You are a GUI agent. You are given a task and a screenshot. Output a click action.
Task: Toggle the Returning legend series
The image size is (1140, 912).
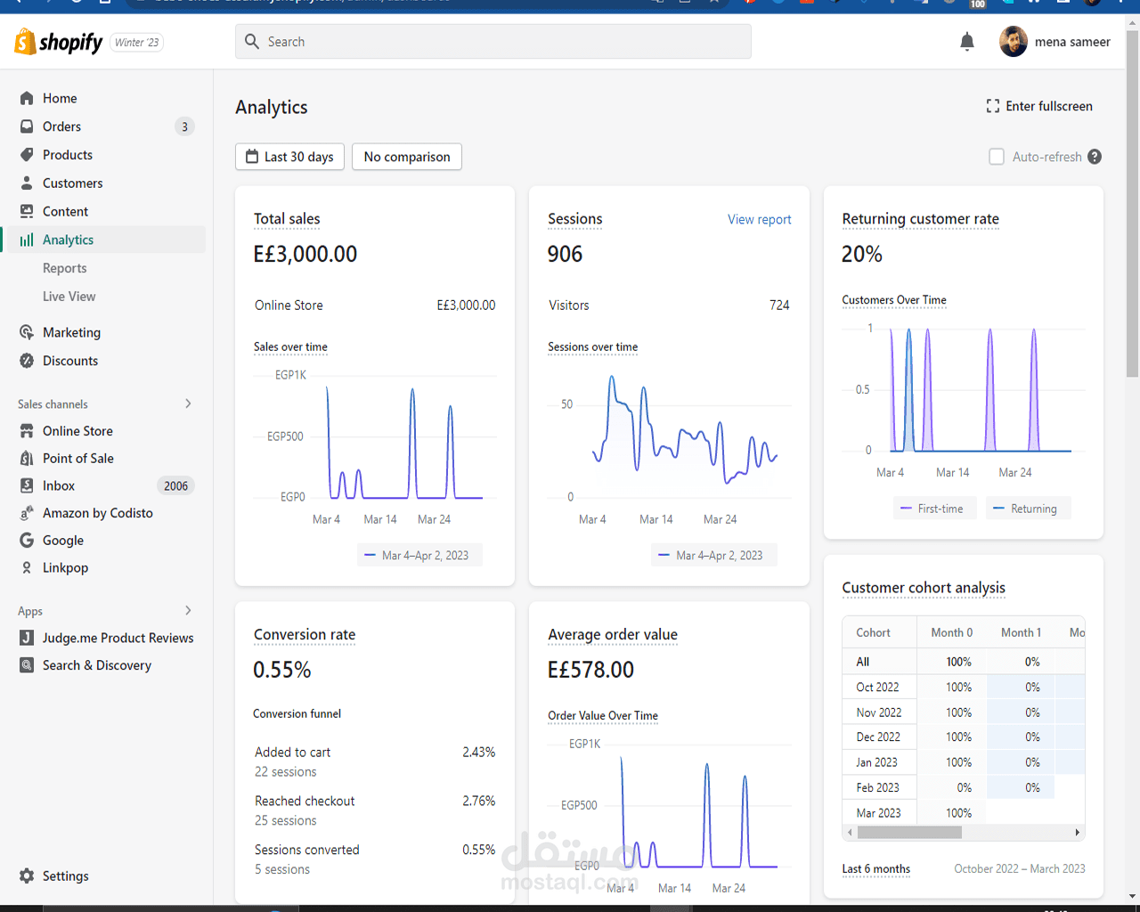1028,509
